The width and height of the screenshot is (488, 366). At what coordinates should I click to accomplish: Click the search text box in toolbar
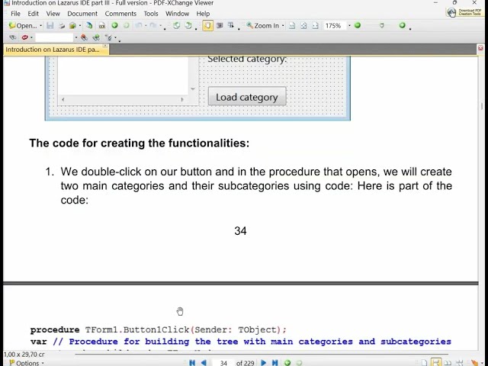[54, 37]
